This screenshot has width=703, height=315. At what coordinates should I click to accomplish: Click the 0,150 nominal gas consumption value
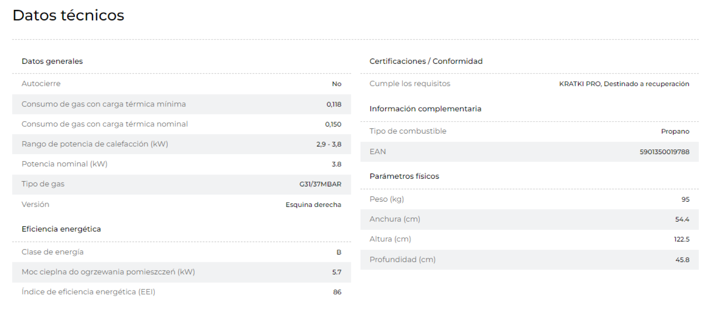pyautogui.click(x=333, y=124)
